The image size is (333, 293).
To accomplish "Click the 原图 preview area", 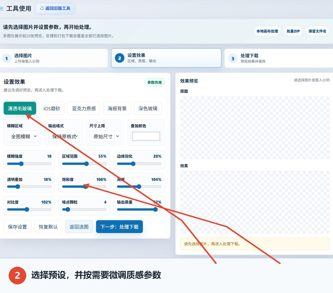I will 255,128.
